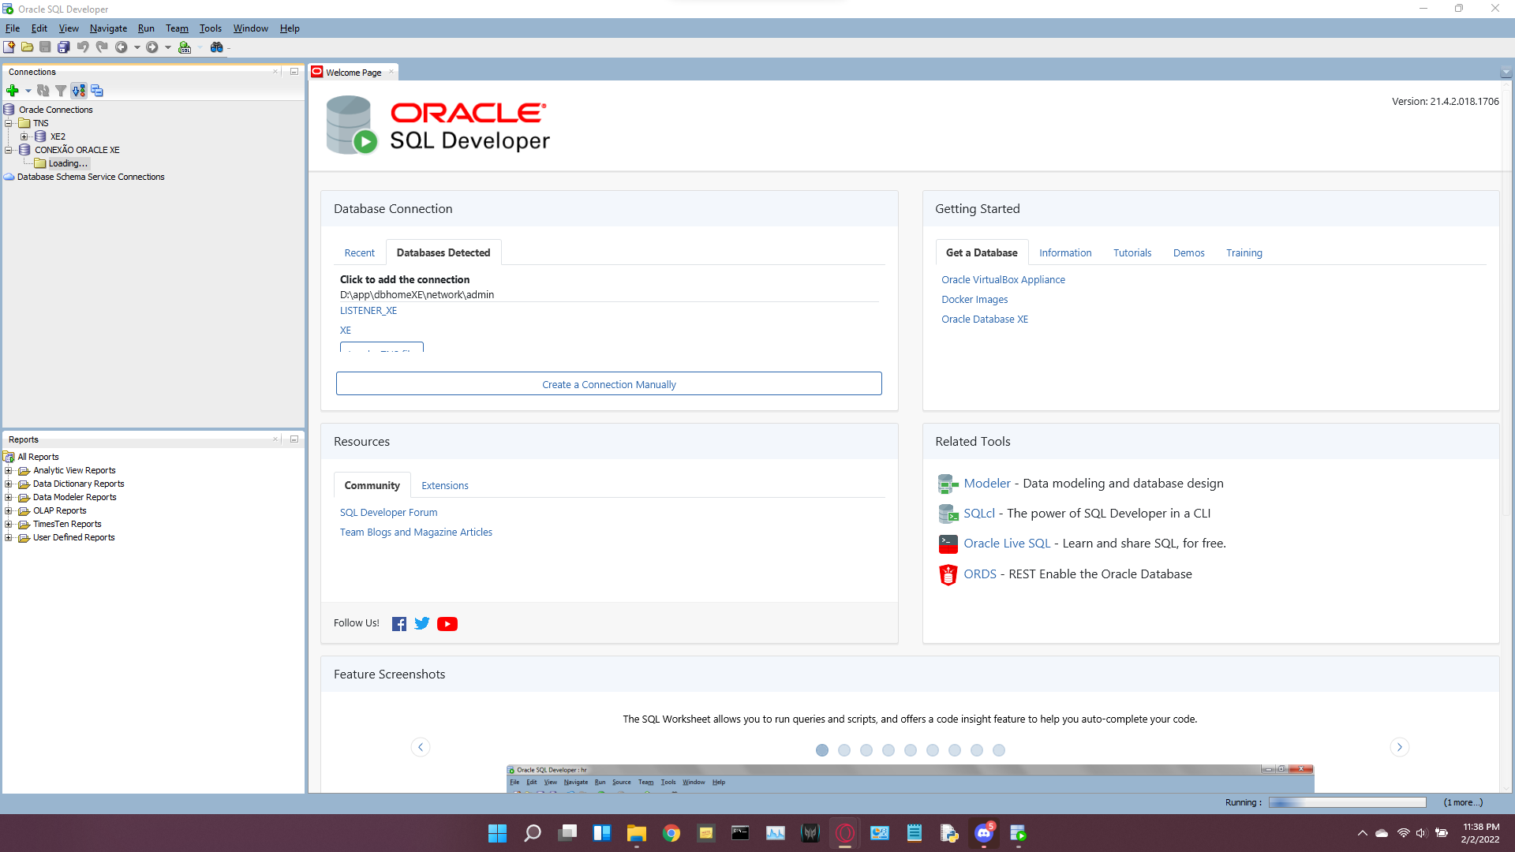Image resolution: width=1515 pixels, height=852 pixels.
Task: Click the Undo toolbar icon
Action: coord(83,47)
